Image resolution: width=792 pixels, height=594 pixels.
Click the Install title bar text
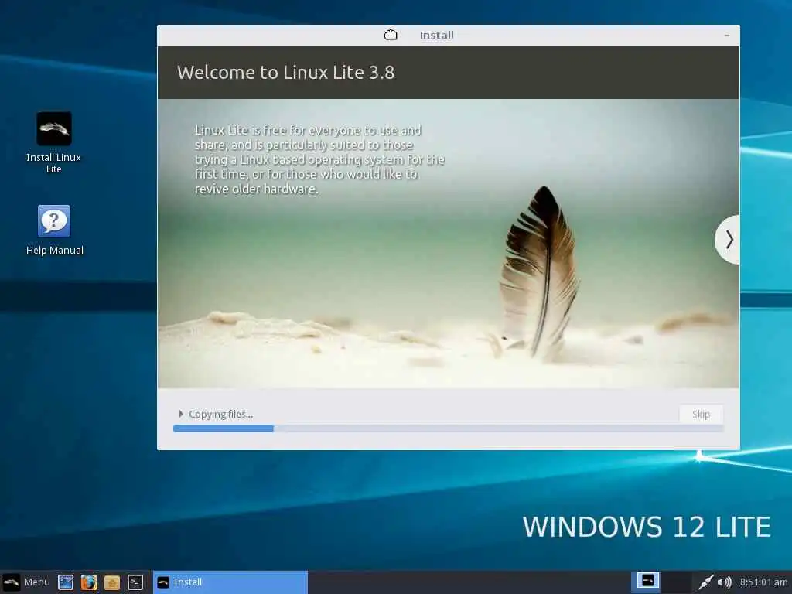436,35
